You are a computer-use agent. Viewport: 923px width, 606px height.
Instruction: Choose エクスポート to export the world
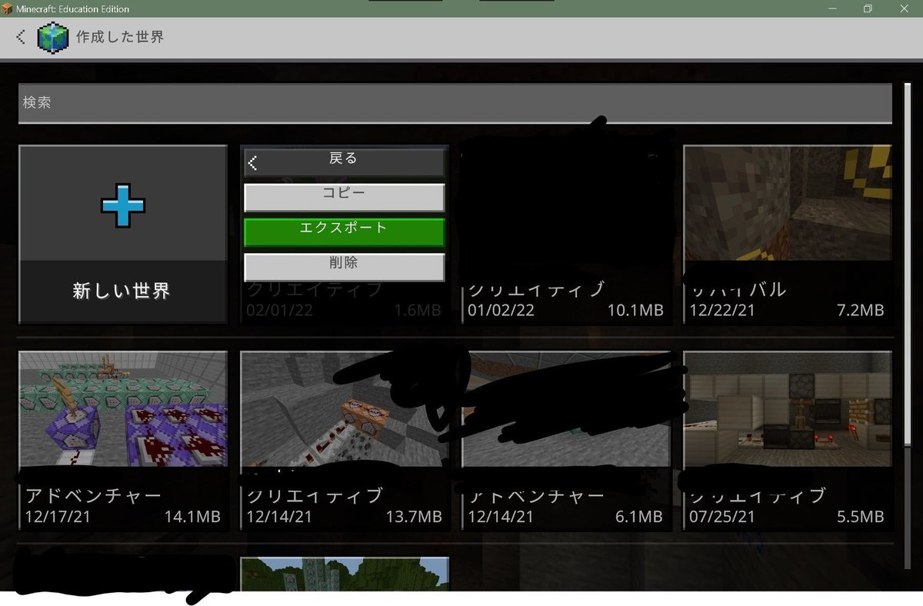click(x=344, y=231)
